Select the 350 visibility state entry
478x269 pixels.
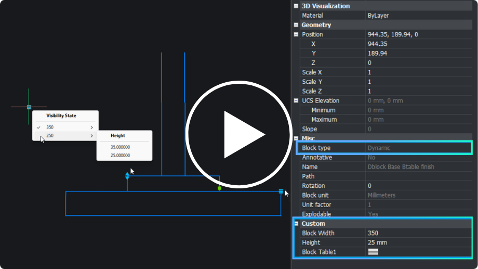coord(65,127)
